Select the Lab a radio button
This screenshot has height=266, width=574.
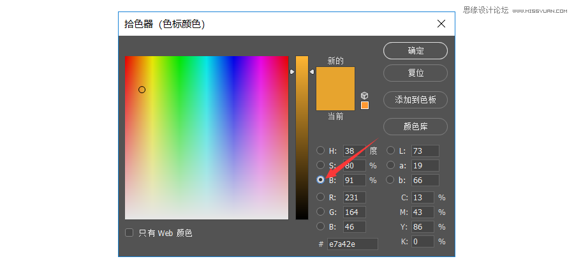[x=390, y=165]
